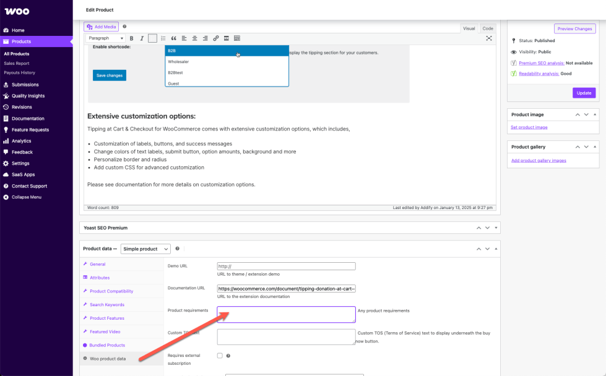Screen dimensions: 606x376
Task: Click the Add Media button
Action: click(x=102, y=27)
